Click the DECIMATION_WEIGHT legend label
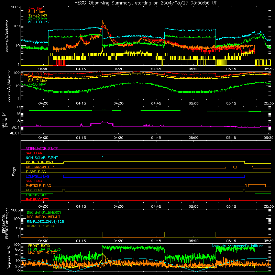Image resolution: width=275 pixels, height=275 pixels. click(44, 217)
